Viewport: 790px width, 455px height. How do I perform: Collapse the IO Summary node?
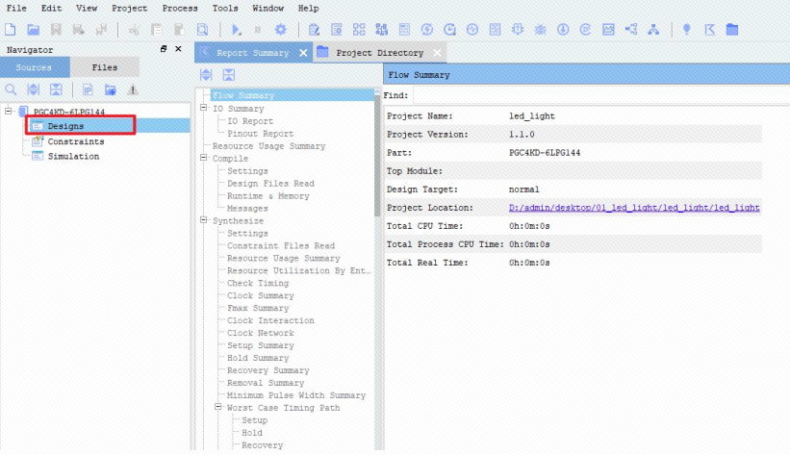tap(204, 108)
